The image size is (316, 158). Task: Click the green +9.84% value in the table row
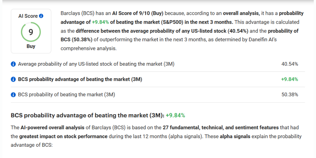(x=289, y=79)
